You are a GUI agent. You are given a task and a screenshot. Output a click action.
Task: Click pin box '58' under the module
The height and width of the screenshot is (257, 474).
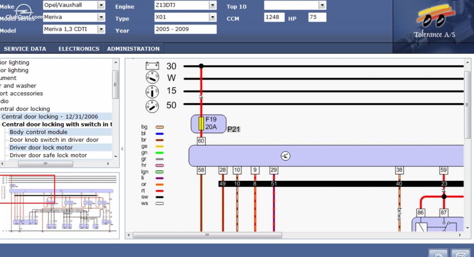201,170
